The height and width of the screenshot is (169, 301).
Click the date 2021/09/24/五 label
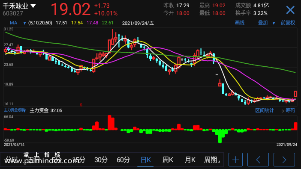[138, 23]
